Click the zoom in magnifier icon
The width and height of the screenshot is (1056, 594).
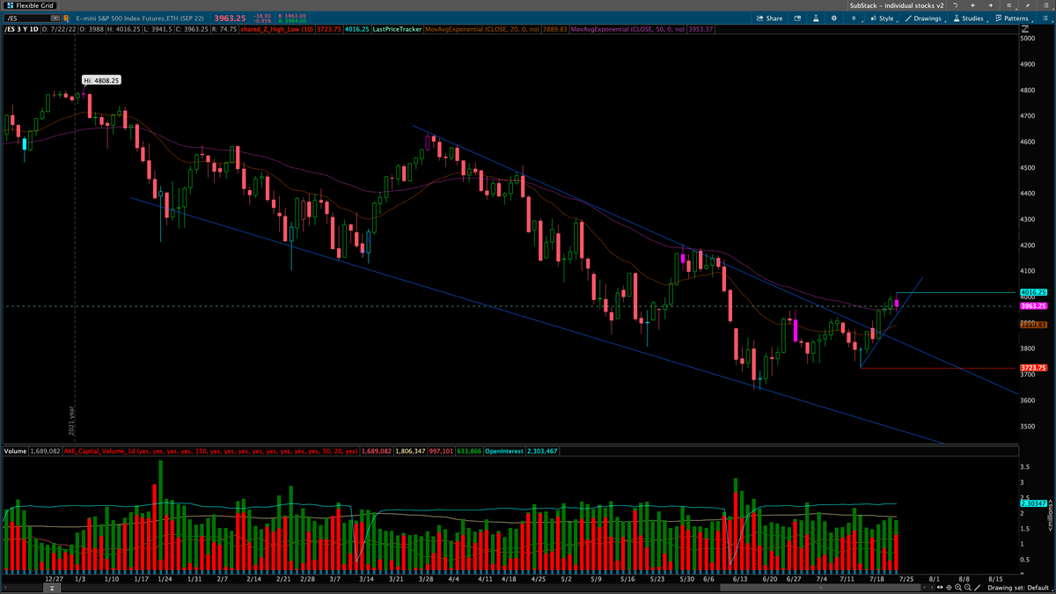click(958, 587)
